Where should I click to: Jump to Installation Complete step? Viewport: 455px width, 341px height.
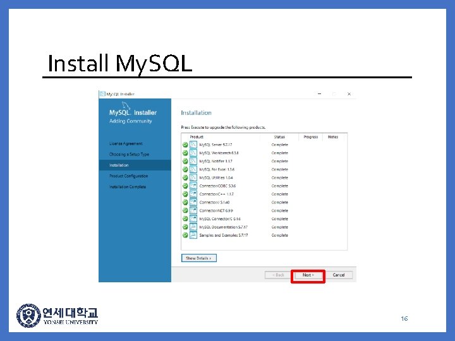click(128, 187)
